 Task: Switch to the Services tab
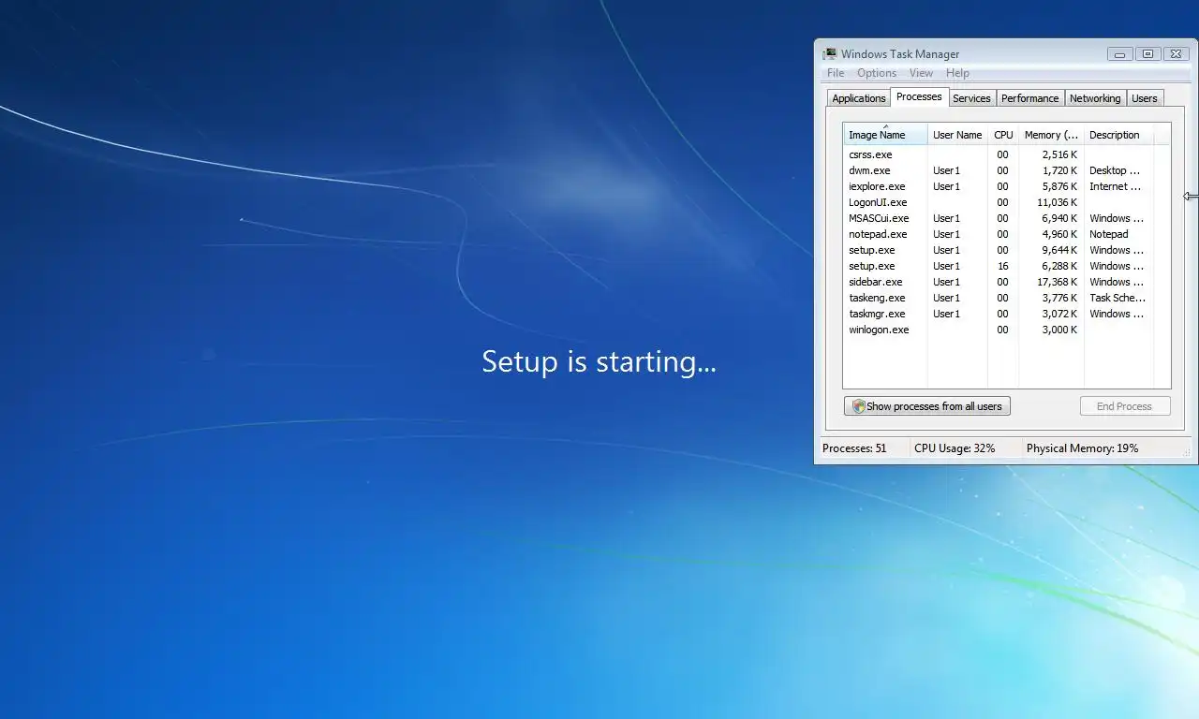tap(971, 98)
